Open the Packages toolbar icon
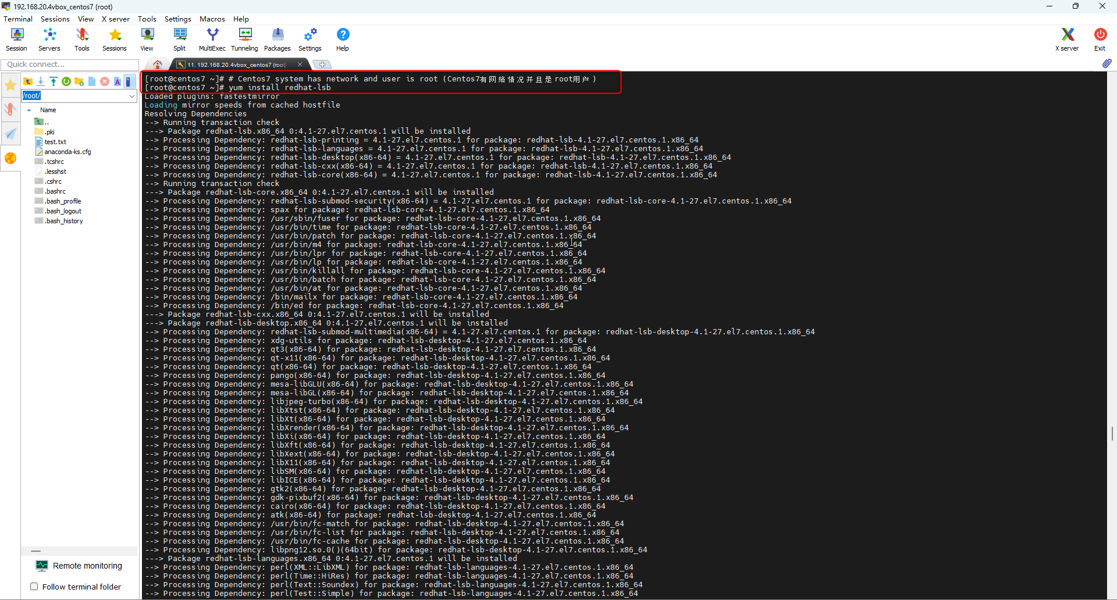Viewport: 1117px width, 600px height. tap(278, 40)
